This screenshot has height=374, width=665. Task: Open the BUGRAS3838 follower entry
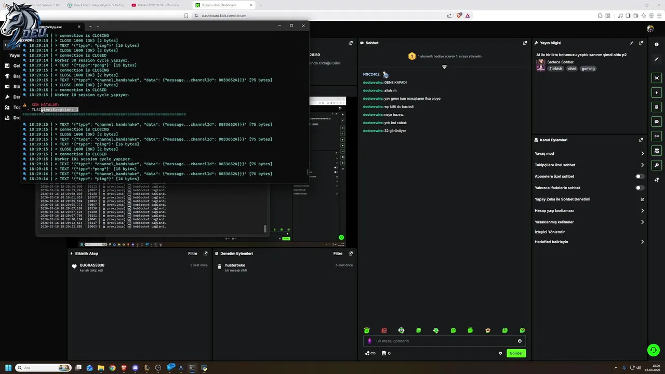(x=92, y=265)
